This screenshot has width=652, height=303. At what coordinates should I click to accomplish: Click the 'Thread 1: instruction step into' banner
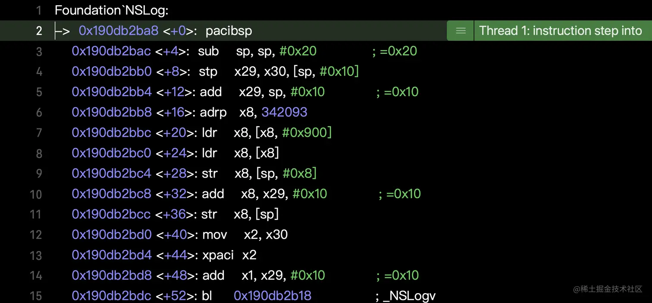[x=561, y=31]
